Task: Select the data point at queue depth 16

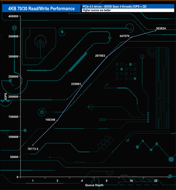Action: point(131,38)
